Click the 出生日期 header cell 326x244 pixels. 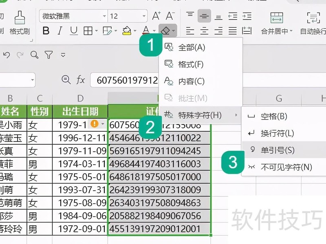click(80, 111)
